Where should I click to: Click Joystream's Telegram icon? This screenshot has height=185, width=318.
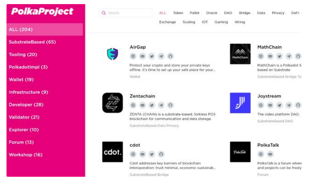[x=289, y=105]
